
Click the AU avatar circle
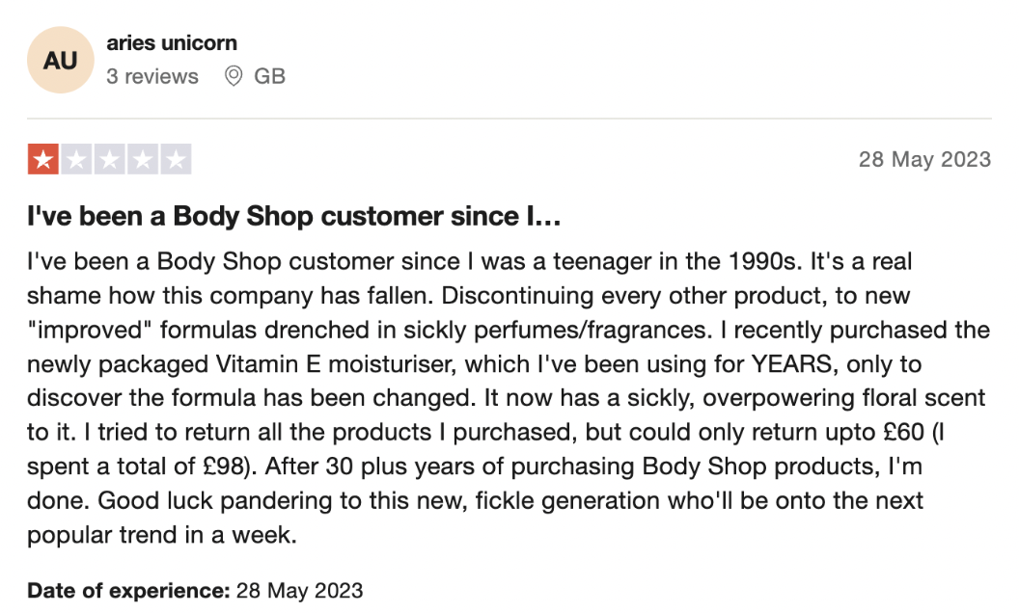click(x=61, y=60)
